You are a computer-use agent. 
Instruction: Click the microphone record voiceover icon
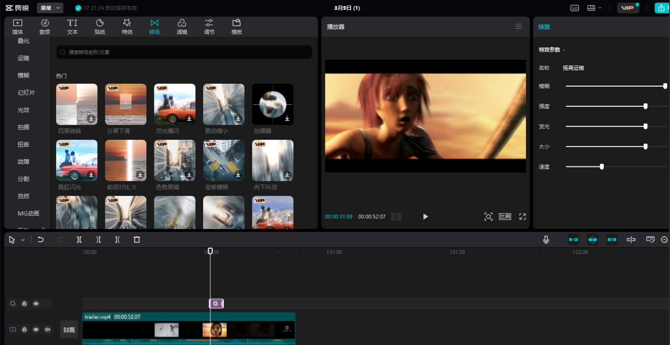(546, 240)
